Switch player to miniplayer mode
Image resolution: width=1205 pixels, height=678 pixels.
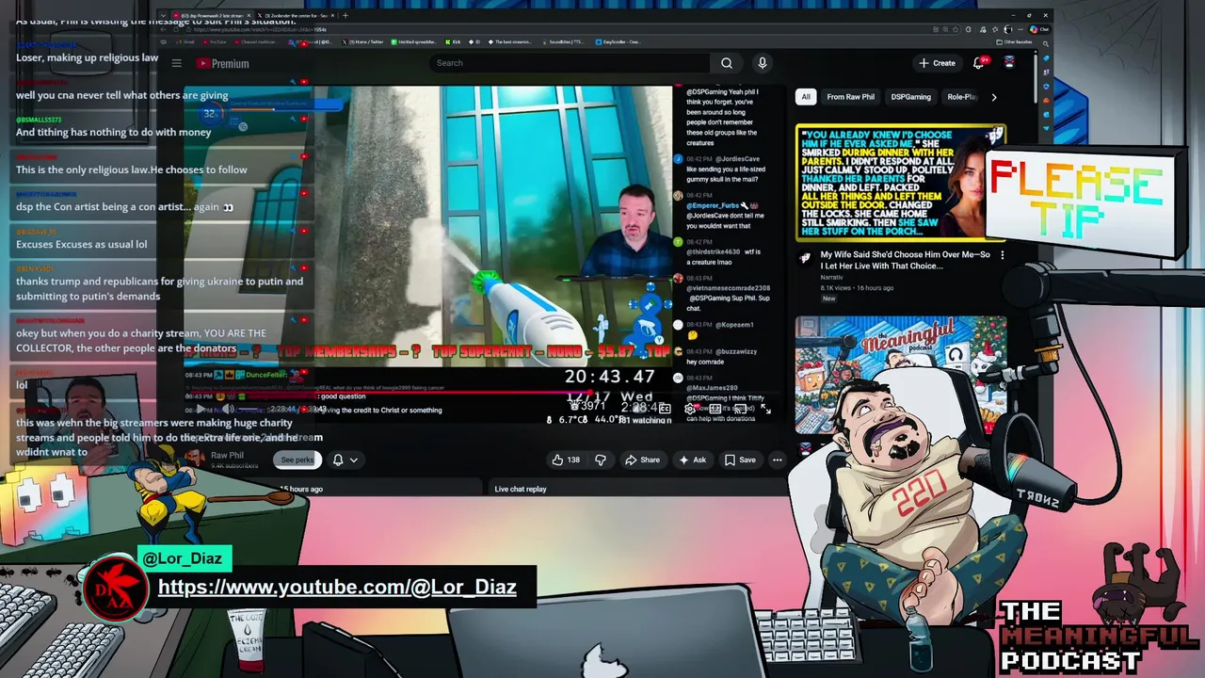pyautogui.click(x=715, y=409)
